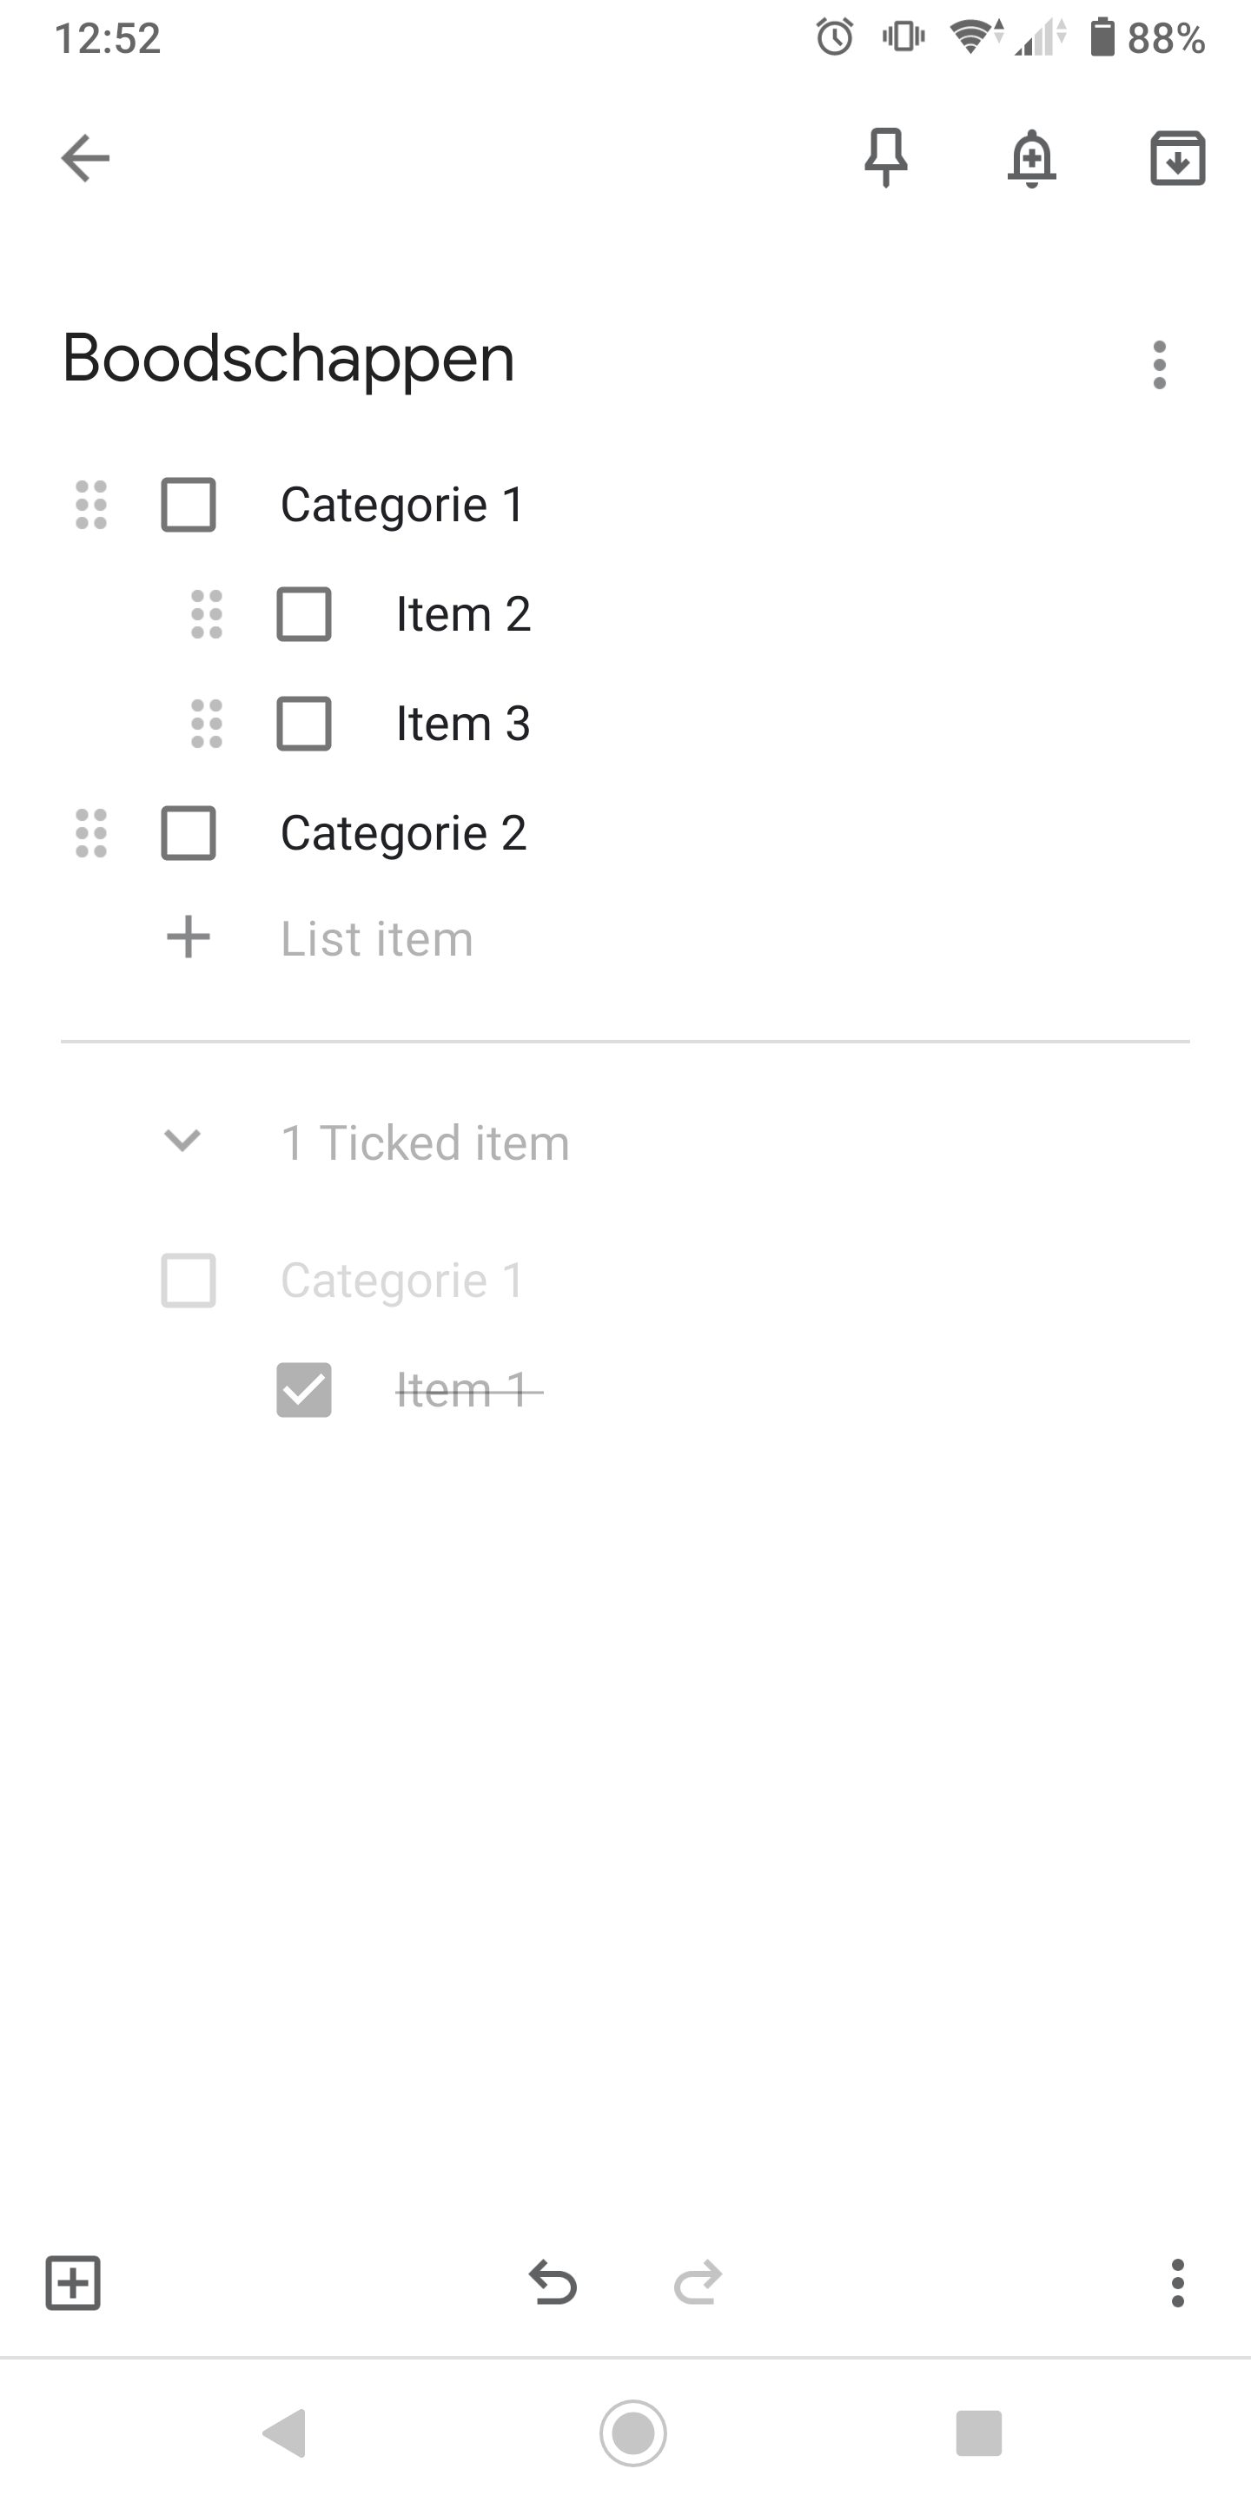Tap the Boodschappen title to edit it
This screenshot has height=2502, width=1251.
pyautogui.click(x=288, y=359)
